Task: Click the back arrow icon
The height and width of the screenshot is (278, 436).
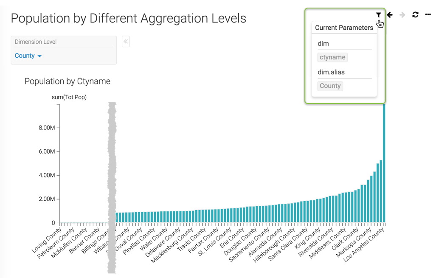Action: click(x=390, y=15)
